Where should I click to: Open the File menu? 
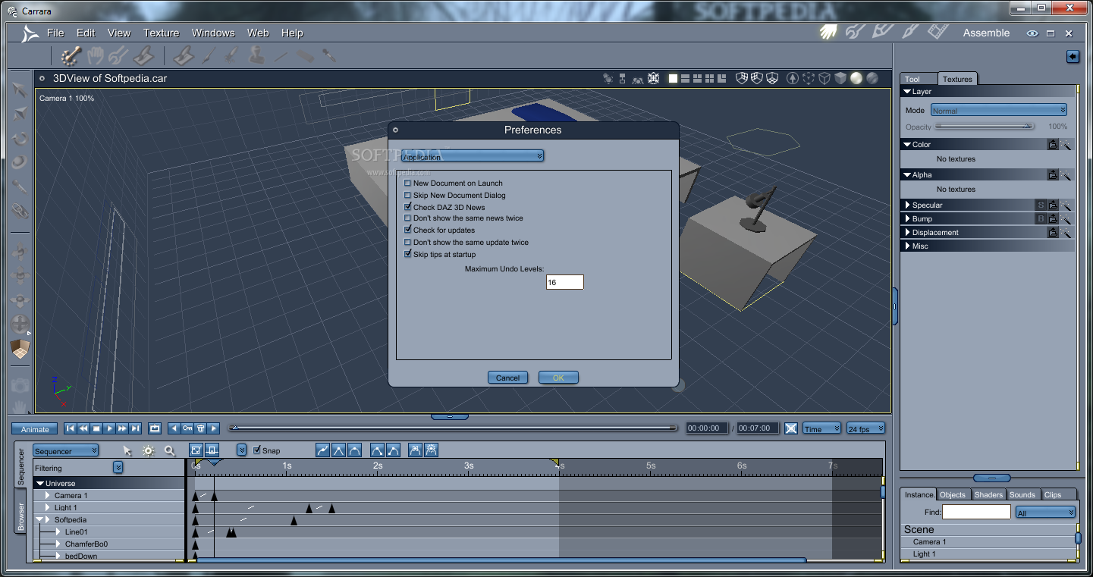(55, 33)
